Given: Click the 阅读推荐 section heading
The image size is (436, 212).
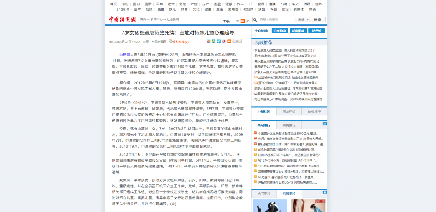Looking at the screenshot, I should point(264,43).
